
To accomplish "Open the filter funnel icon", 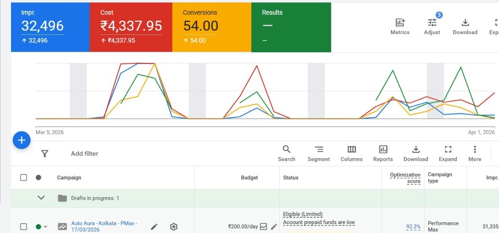I will (x=45, y=153).
